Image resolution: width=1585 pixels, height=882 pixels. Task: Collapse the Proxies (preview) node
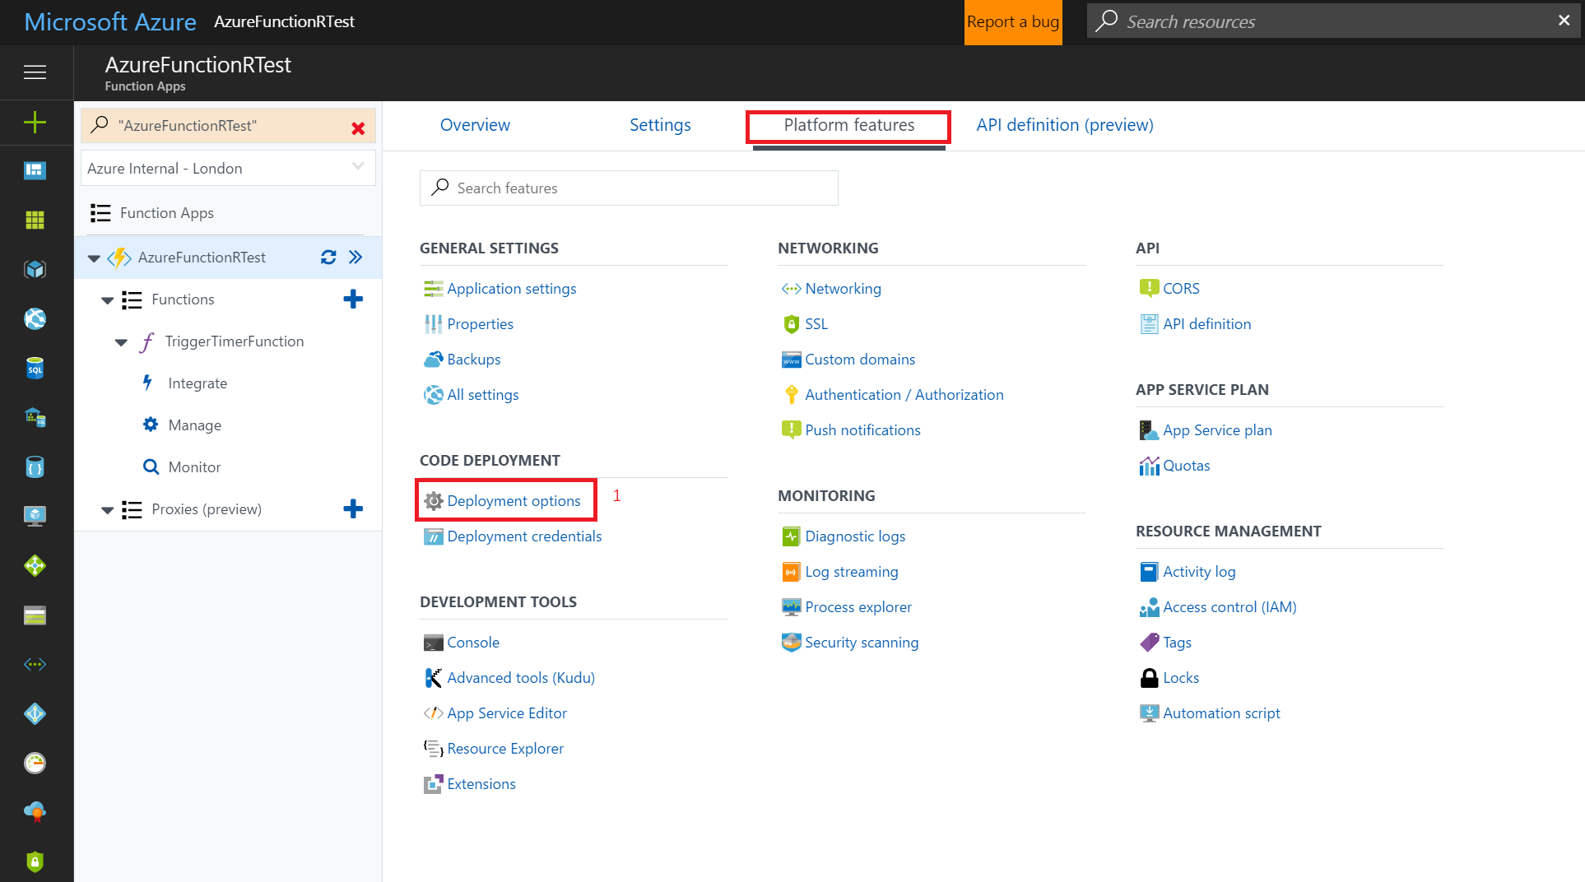(107, 510)
